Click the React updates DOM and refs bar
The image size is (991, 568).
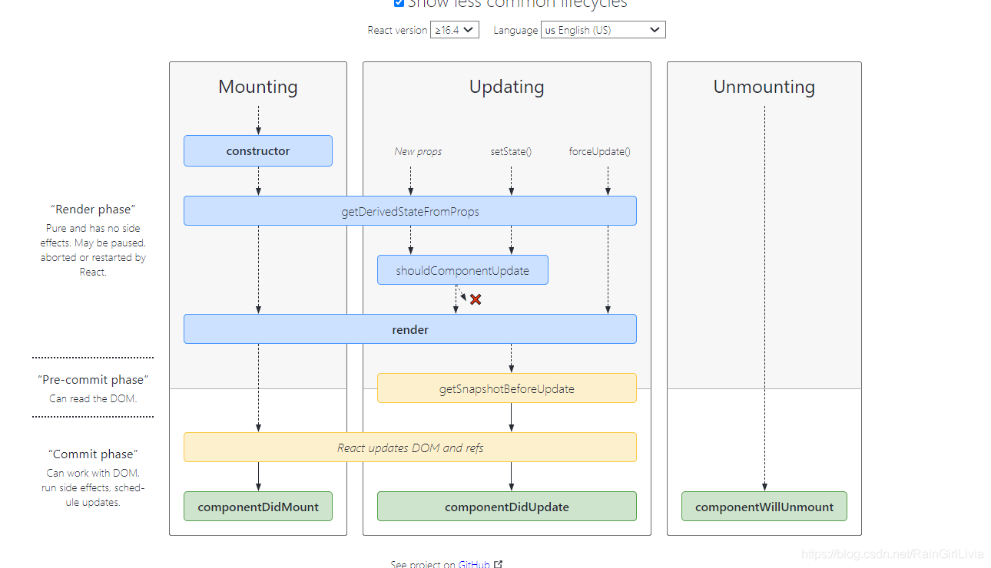coord(409,447)
